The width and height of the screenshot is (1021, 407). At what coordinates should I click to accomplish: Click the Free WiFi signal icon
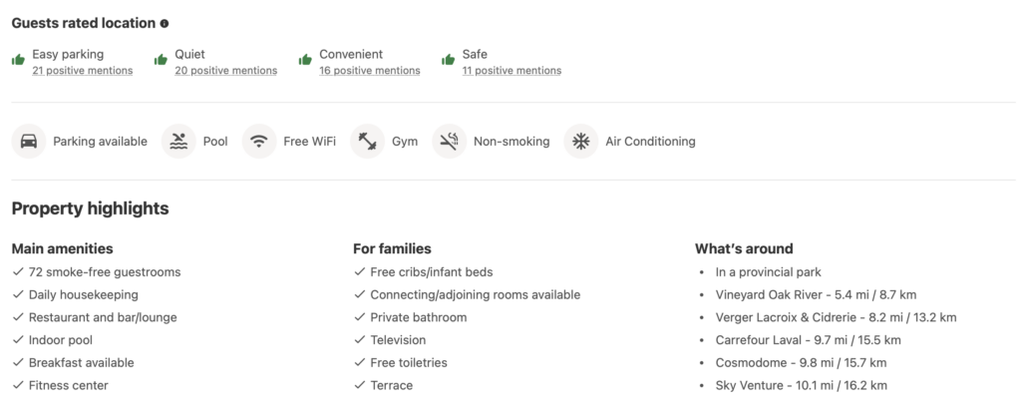pos(259,142)
